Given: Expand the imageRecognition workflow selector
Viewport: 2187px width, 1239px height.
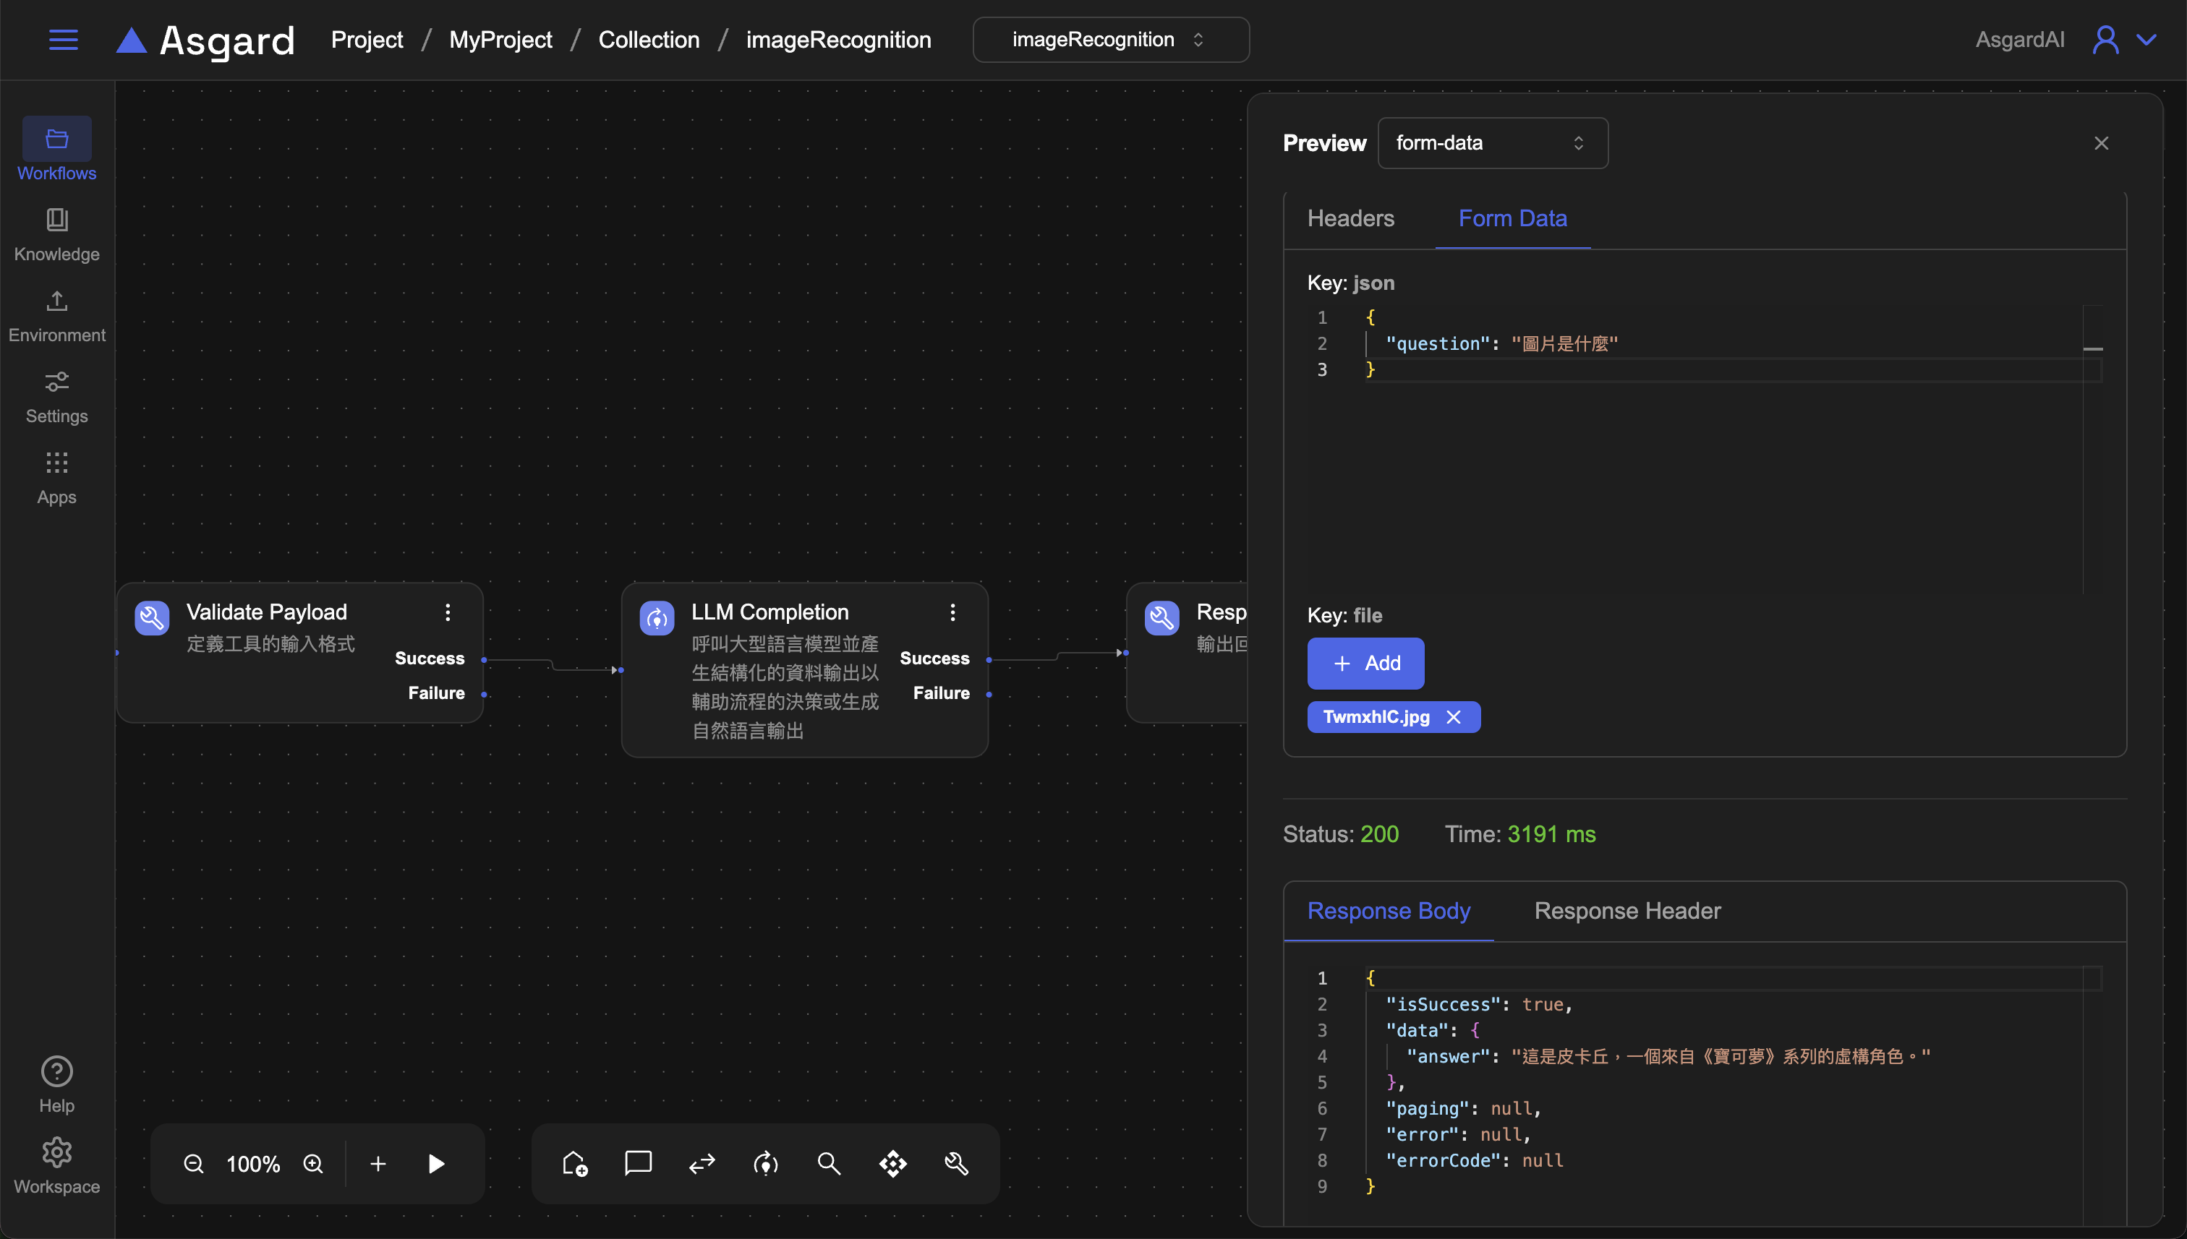Looking at the screenshot, I should 1110,40.
